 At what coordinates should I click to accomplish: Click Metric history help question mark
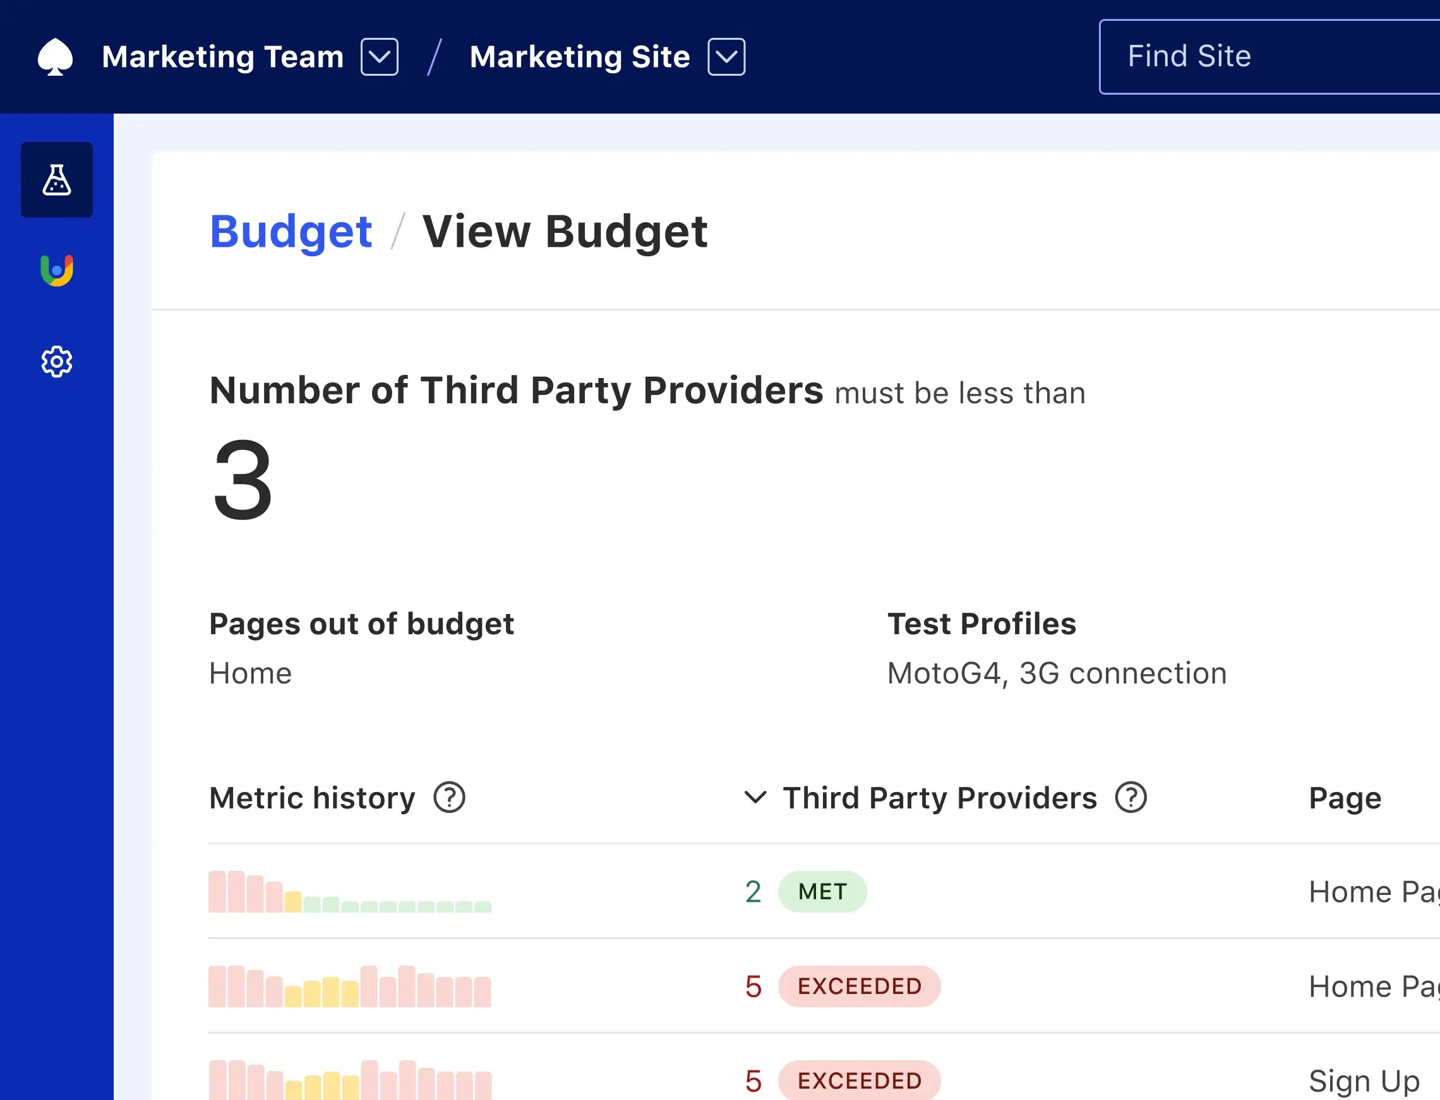[x=450, y=798]
